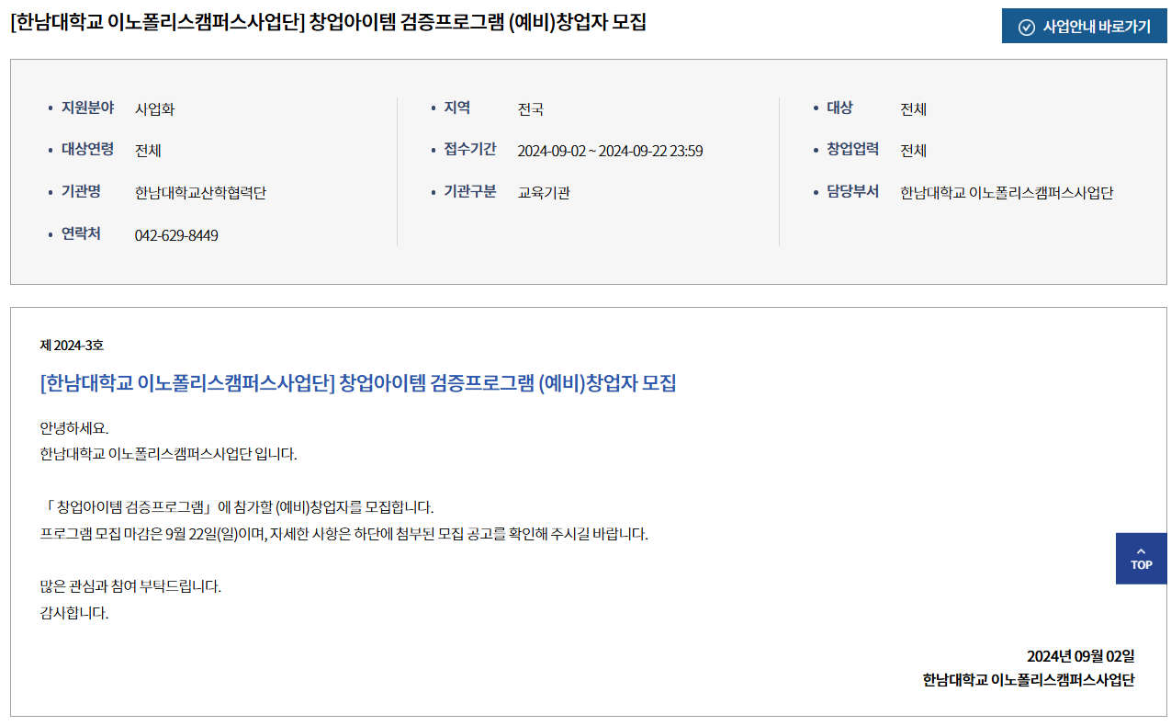Click the 교육기관 value
Screen dimensions: 1171x726
click(x=544, y=193)
